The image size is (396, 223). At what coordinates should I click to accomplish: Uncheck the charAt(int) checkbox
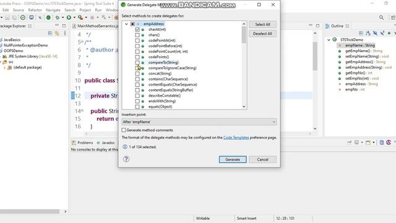137,29
